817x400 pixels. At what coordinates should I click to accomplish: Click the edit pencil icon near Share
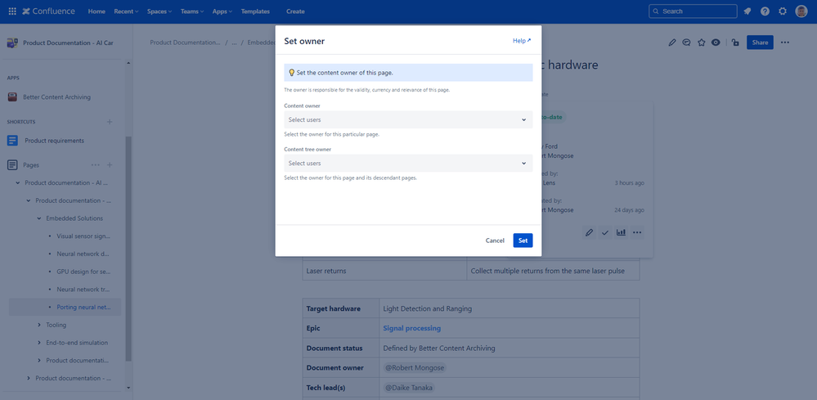672,43
